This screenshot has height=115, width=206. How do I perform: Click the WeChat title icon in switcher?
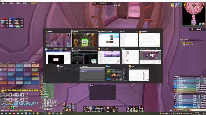[122, 49]
